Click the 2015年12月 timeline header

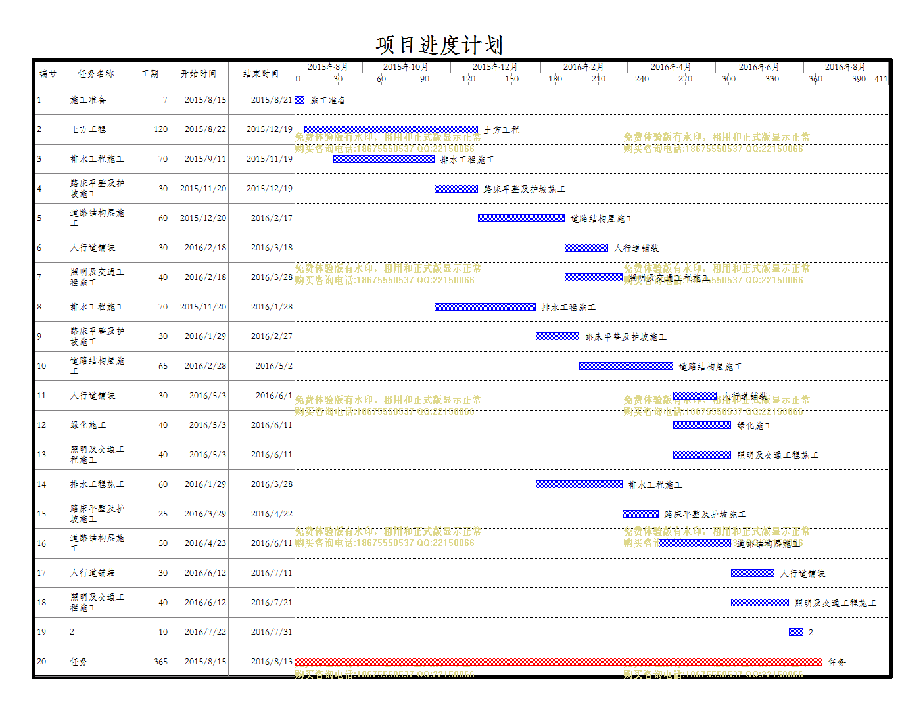(x=495, y=67)
